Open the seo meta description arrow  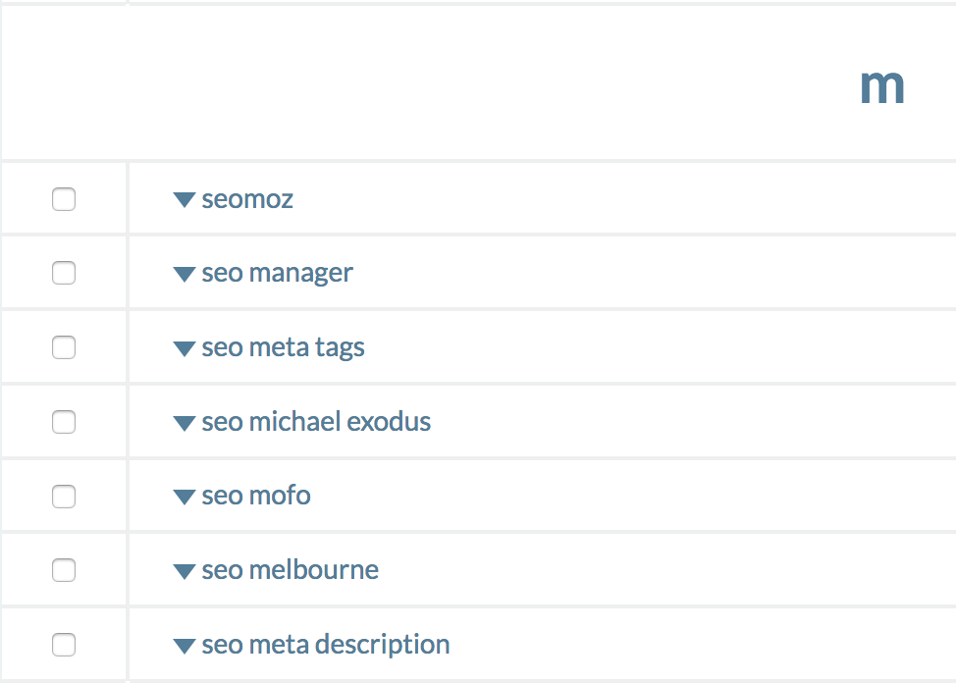click(185, 646)
